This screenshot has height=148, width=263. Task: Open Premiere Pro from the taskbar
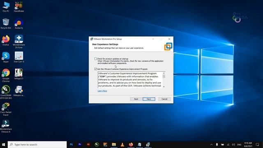point(80,144)
